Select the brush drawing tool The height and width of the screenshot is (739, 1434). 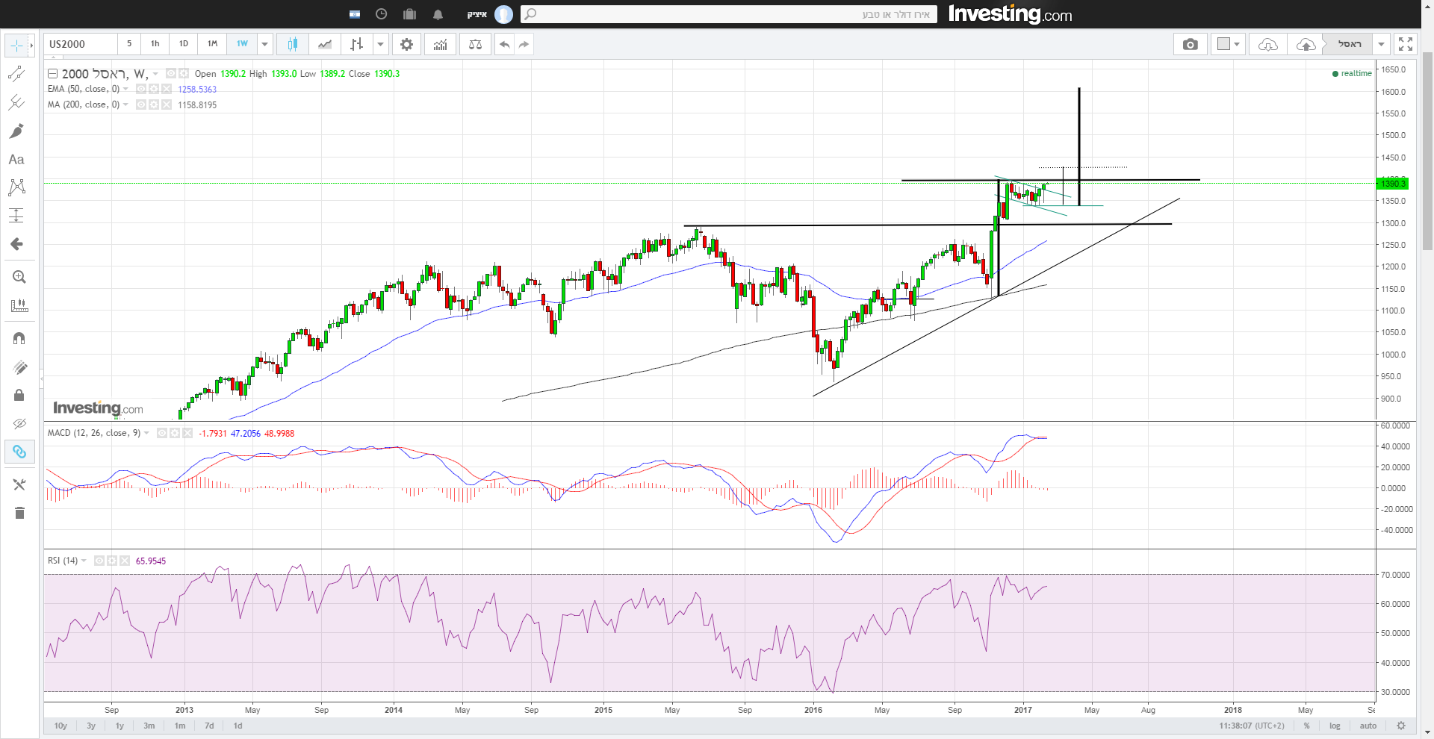[16, 131]
